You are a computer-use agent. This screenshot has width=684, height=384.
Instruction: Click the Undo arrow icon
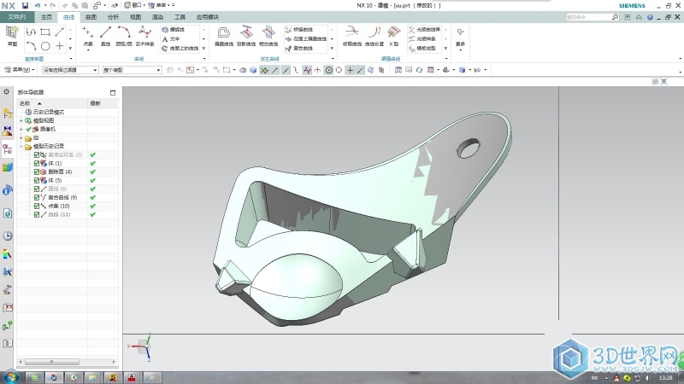pyautogui.click(x=38, y=5)
